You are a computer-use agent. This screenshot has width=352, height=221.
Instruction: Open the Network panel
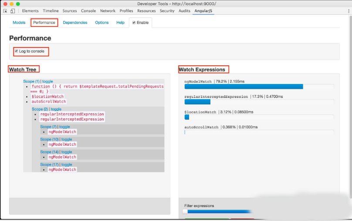pyautogui.click(x=108, y=11)
